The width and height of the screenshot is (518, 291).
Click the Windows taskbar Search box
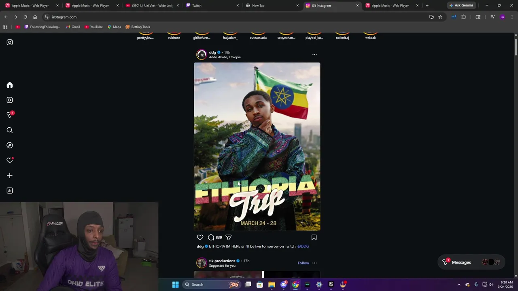coord(211,285)
